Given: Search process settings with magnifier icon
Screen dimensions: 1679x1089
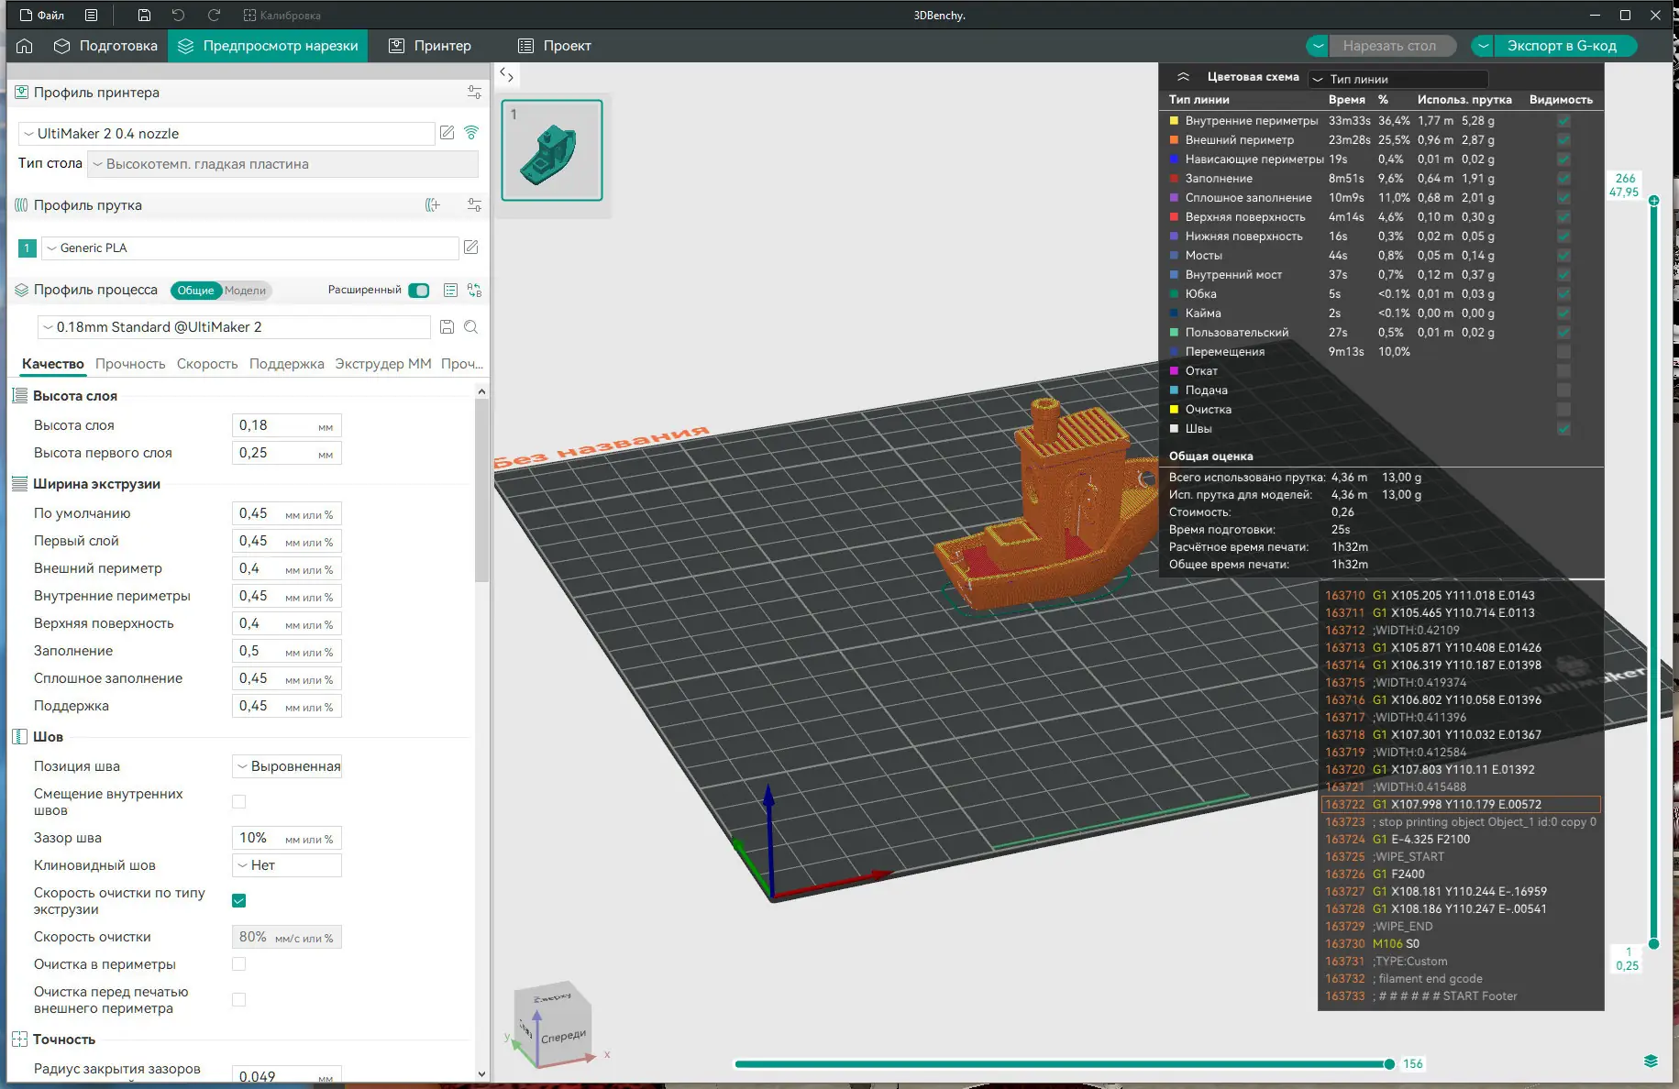Looking at the screenshot, I should (471, 327).
